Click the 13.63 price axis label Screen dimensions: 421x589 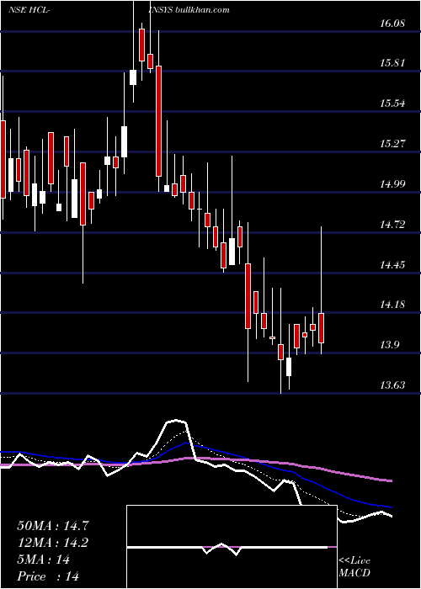[392, 385]
